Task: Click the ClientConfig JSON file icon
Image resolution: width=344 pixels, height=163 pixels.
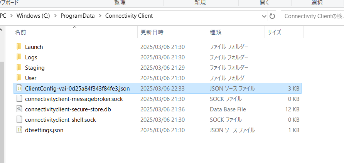Action: 19,88
